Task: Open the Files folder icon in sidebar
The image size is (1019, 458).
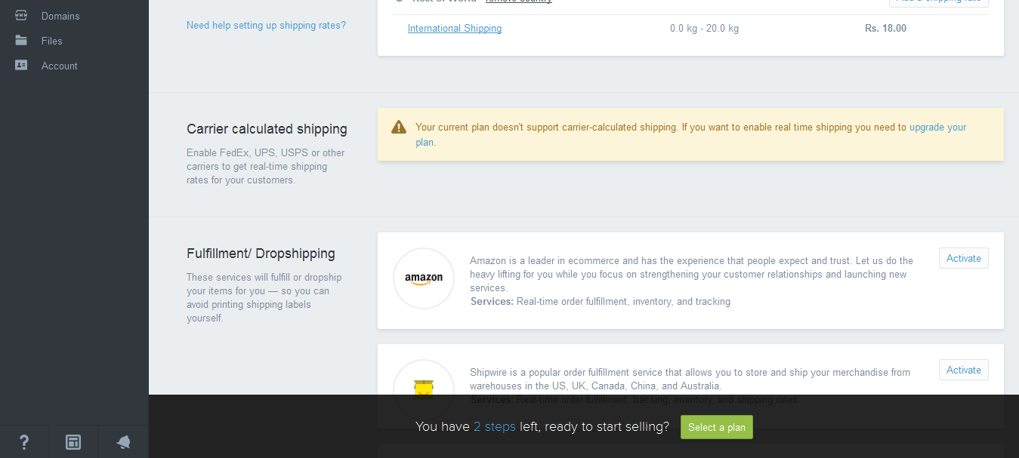Action: pyautogui.click(x=21, y=40)
